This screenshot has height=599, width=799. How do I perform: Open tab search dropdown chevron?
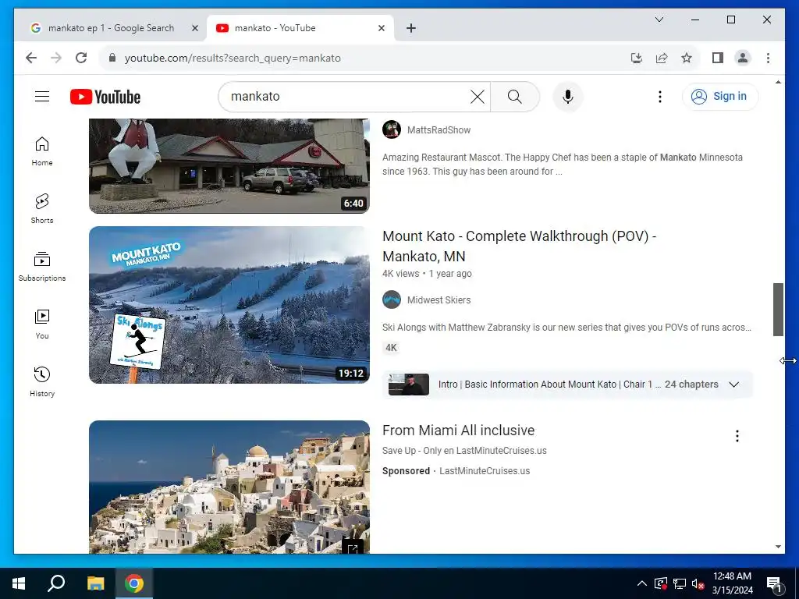tap(659, 19)
